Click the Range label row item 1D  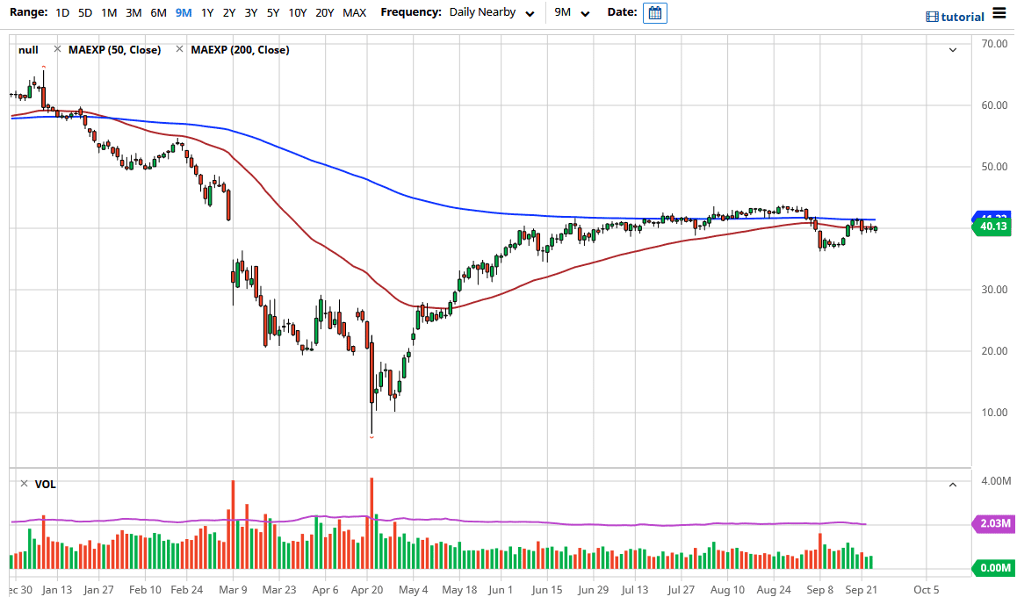[x=61, y=12]
